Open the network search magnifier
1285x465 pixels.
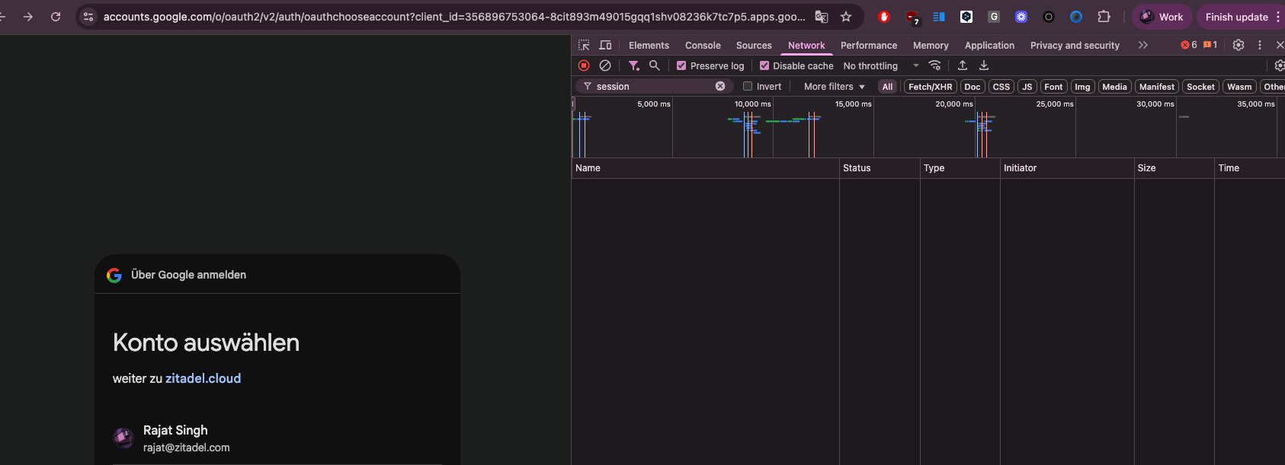(x=654, y=65)
